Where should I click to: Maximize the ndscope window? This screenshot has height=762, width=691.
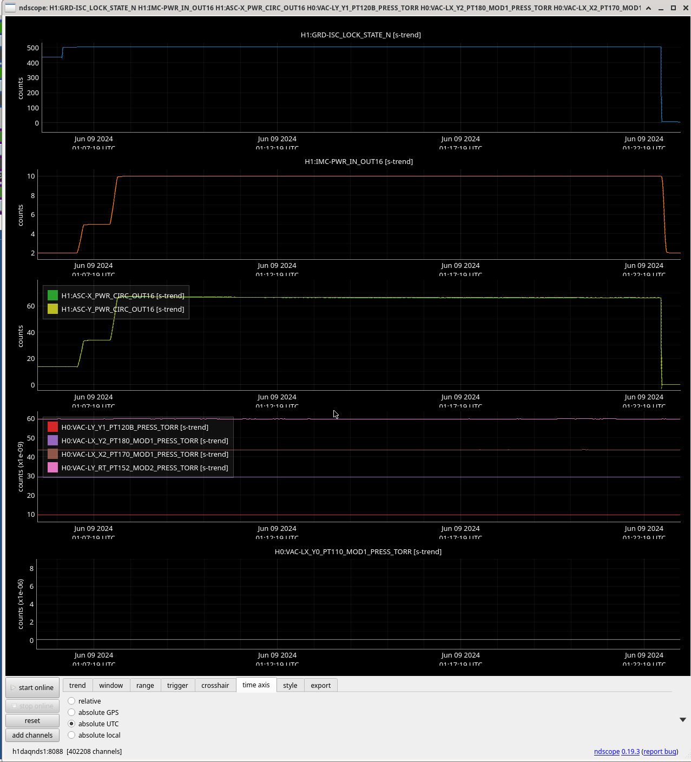pos(673,8)
